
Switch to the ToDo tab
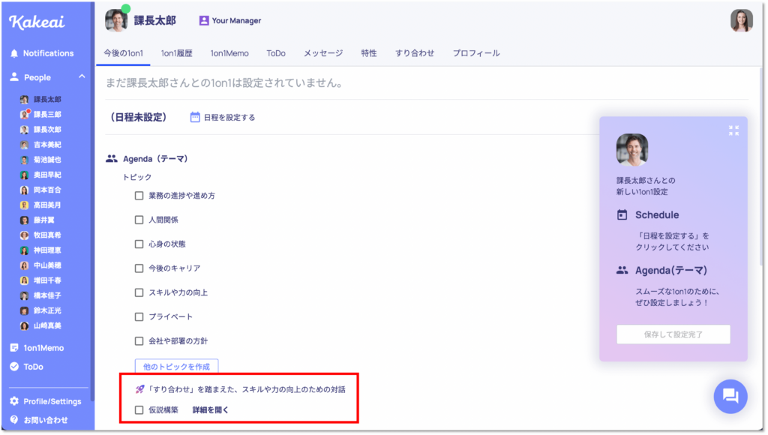[x=276, y=53]
